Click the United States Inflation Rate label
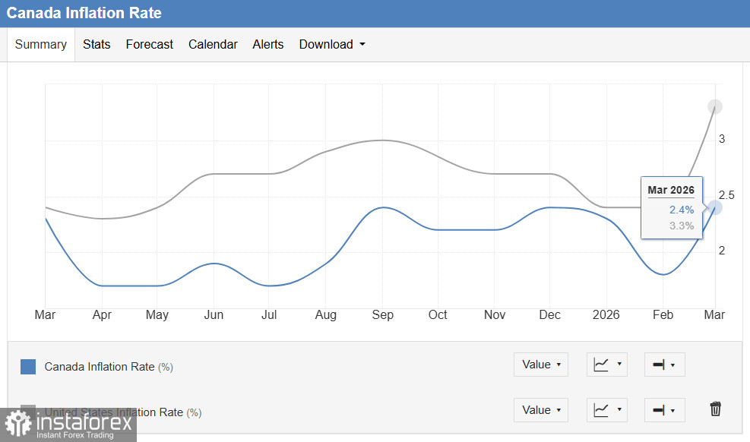 pyautogui.click(x=114, y=412)
